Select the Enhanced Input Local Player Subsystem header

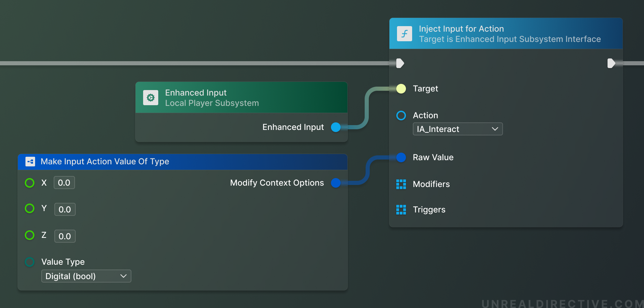point(212,98)
